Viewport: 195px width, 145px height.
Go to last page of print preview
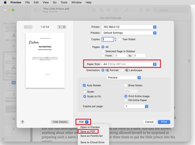[64, 27]
